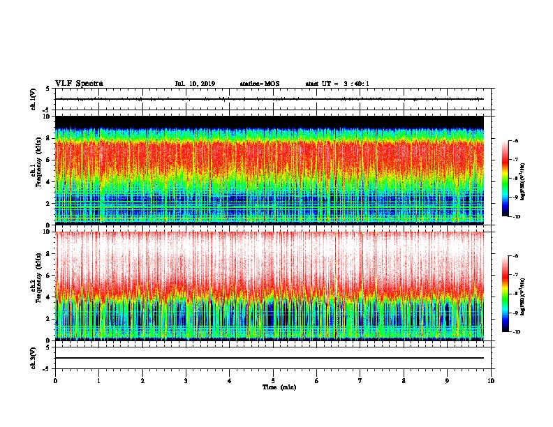Click time axis tick label 7
The image size is (553, 427).
point(360,380)
